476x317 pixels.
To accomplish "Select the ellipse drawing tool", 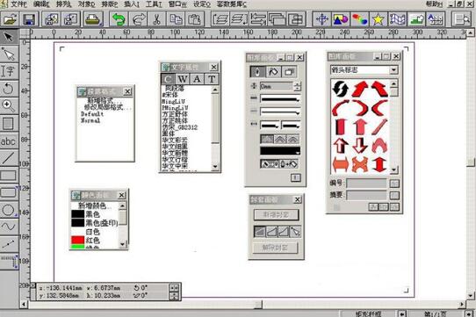I will point(9,210).
